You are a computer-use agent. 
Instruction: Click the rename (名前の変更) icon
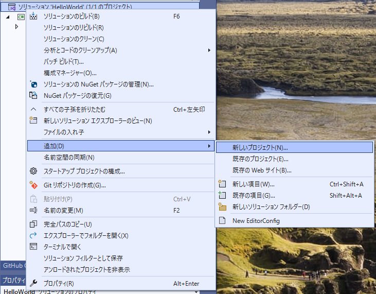[33, 210]
